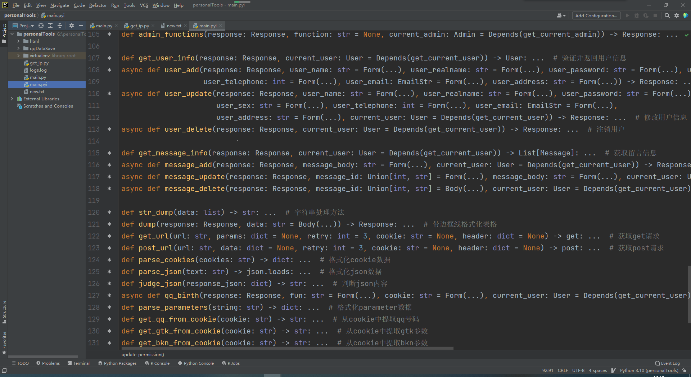691x377 pixels.
Task: Close the get_ip.py editor tab
Action: coord(153,26)
